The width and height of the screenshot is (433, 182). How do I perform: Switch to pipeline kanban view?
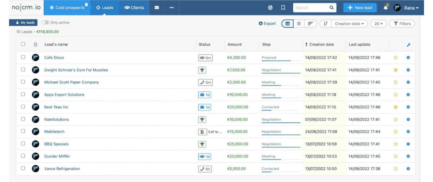[x=310, y=24]
